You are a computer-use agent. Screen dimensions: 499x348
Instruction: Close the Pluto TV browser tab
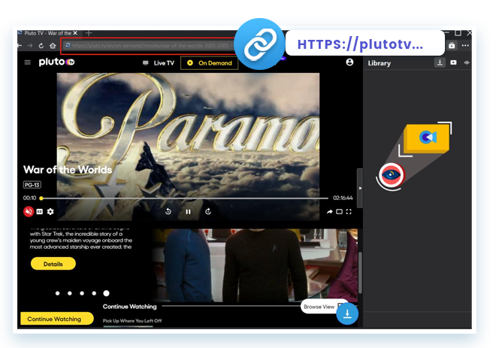click(x=75, y=33)
